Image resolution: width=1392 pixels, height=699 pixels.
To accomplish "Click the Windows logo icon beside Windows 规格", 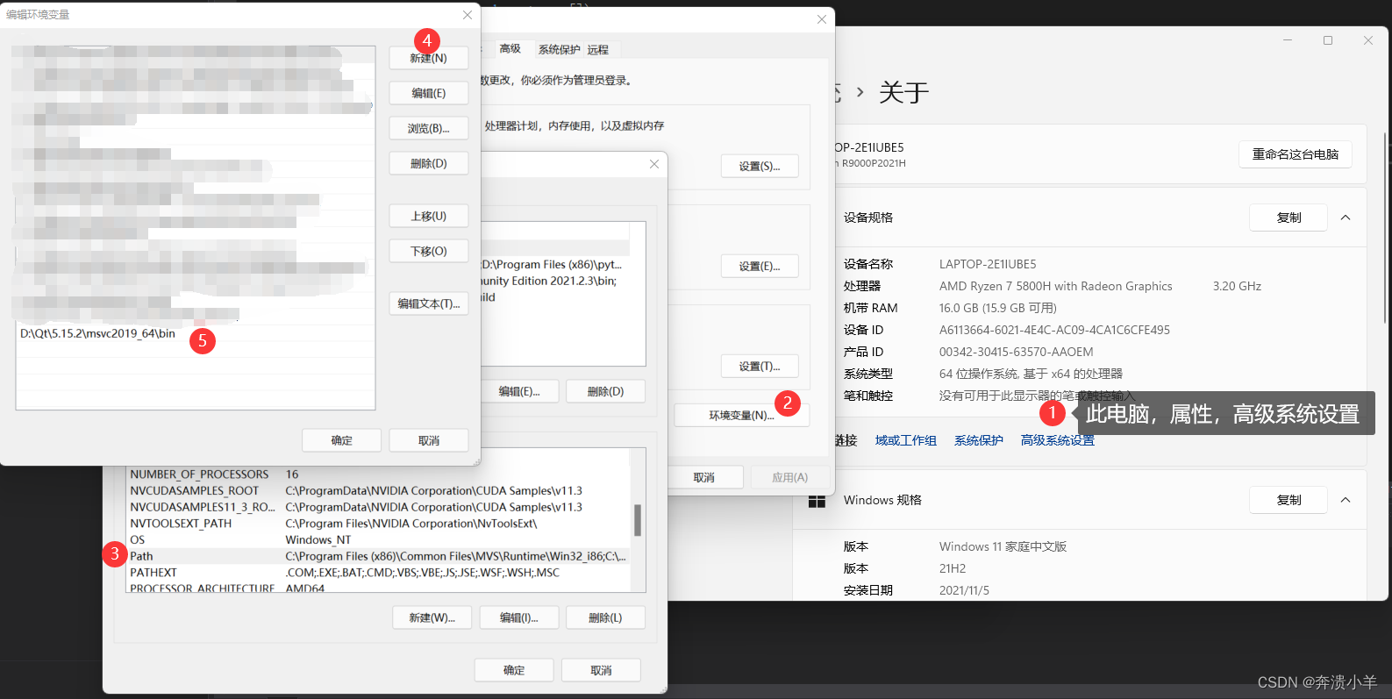I will click(817, 501).
